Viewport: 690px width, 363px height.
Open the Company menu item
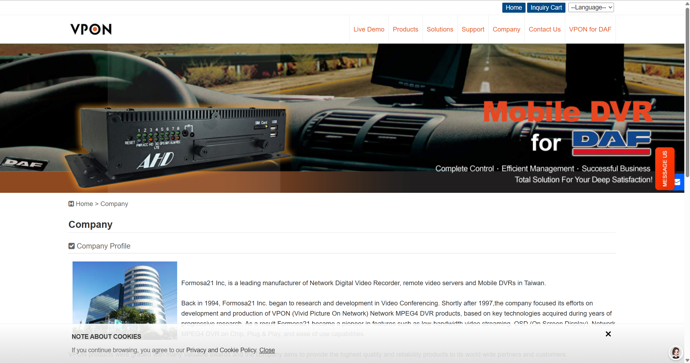(506, 29)
